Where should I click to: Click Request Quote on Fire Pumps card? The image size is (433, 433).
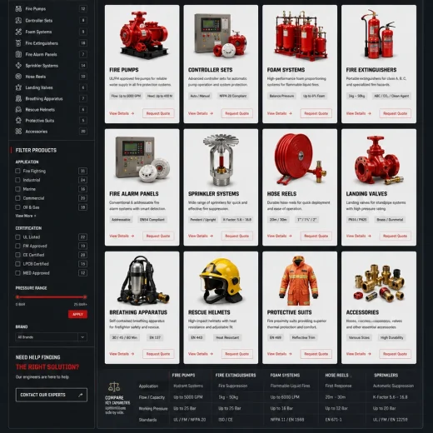(x=158, y=113)
